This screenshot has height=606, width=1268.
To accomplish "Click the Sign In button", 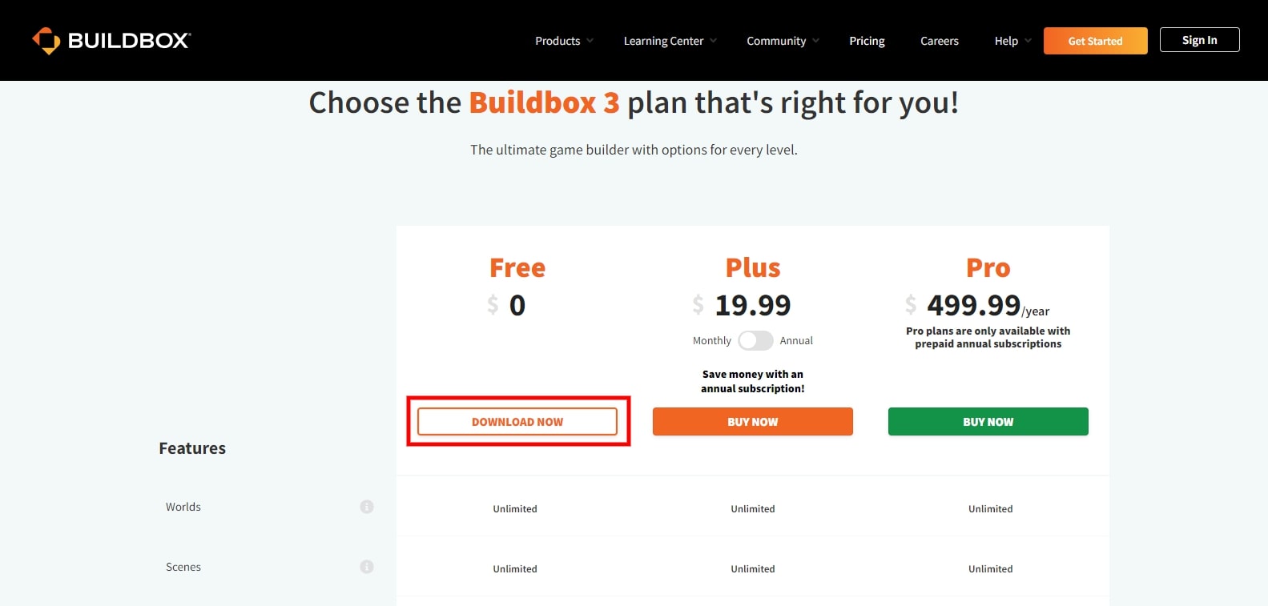I will coord(1199,40).
